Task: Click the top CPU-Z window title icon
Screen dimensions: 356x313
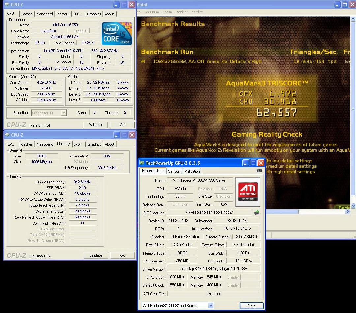Action: click(x=7, y=5)
